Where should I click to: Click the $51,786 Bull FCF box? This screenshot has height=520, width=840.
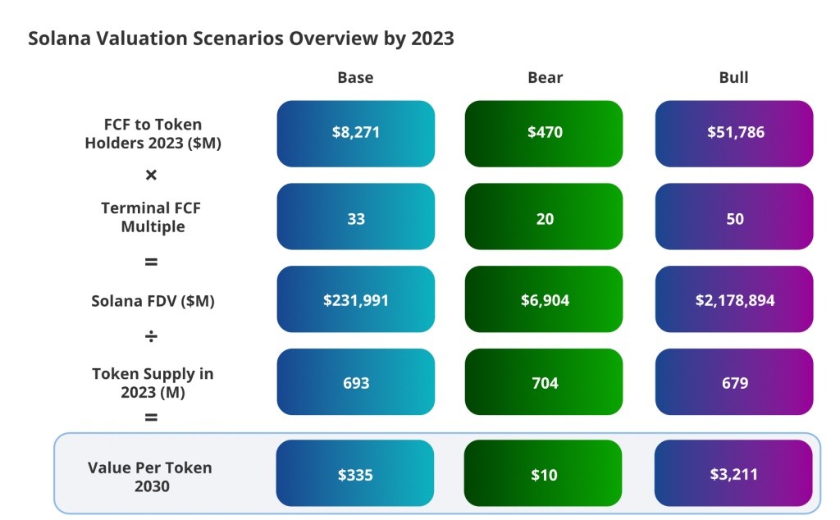coord(734,134)
